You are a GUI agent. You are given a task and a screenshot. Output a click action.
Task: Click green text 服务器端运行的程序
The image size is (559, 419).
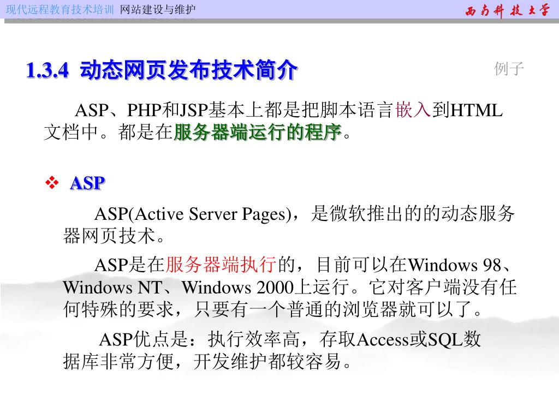pos(258,132)
